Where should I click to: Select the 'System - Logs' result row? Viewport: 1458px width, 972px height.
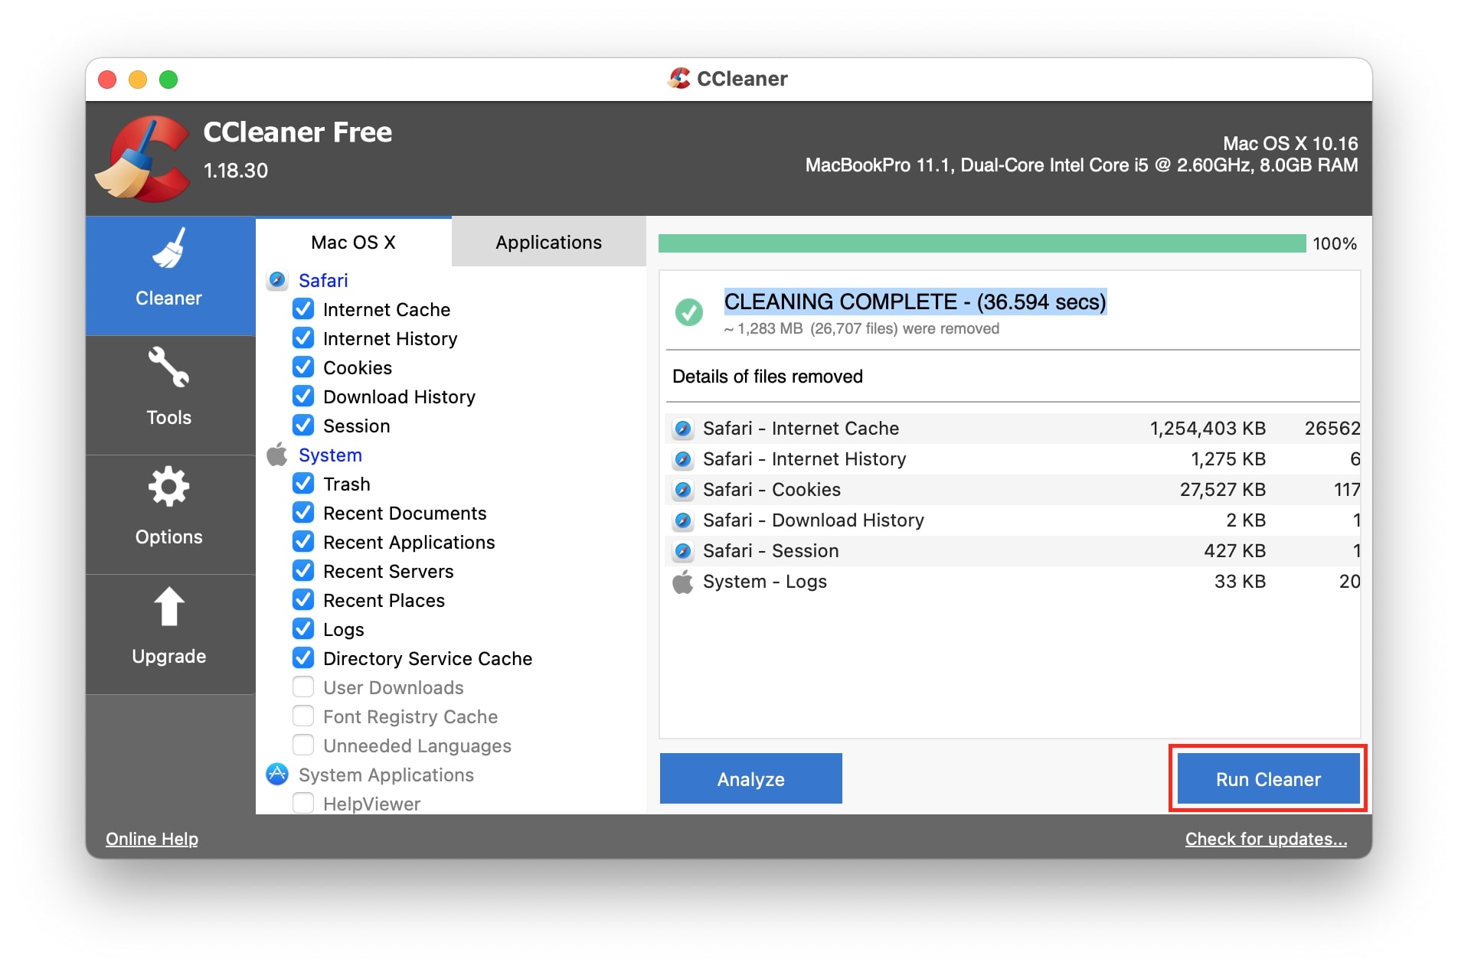tap(1013, 582)
